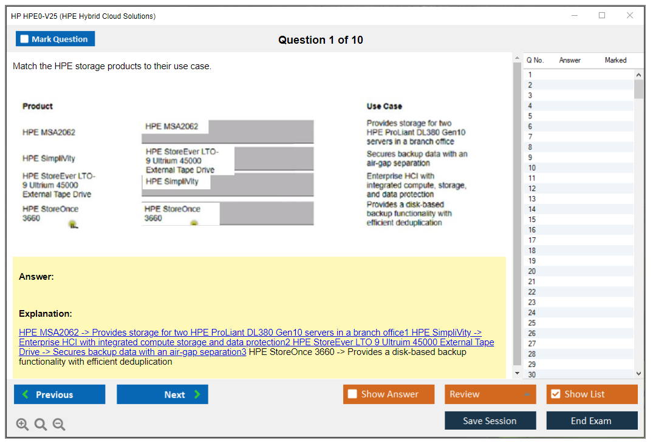Click the zoom in magnifier icon
Viewport: 653px width, 446px height.
coord(22,425)
